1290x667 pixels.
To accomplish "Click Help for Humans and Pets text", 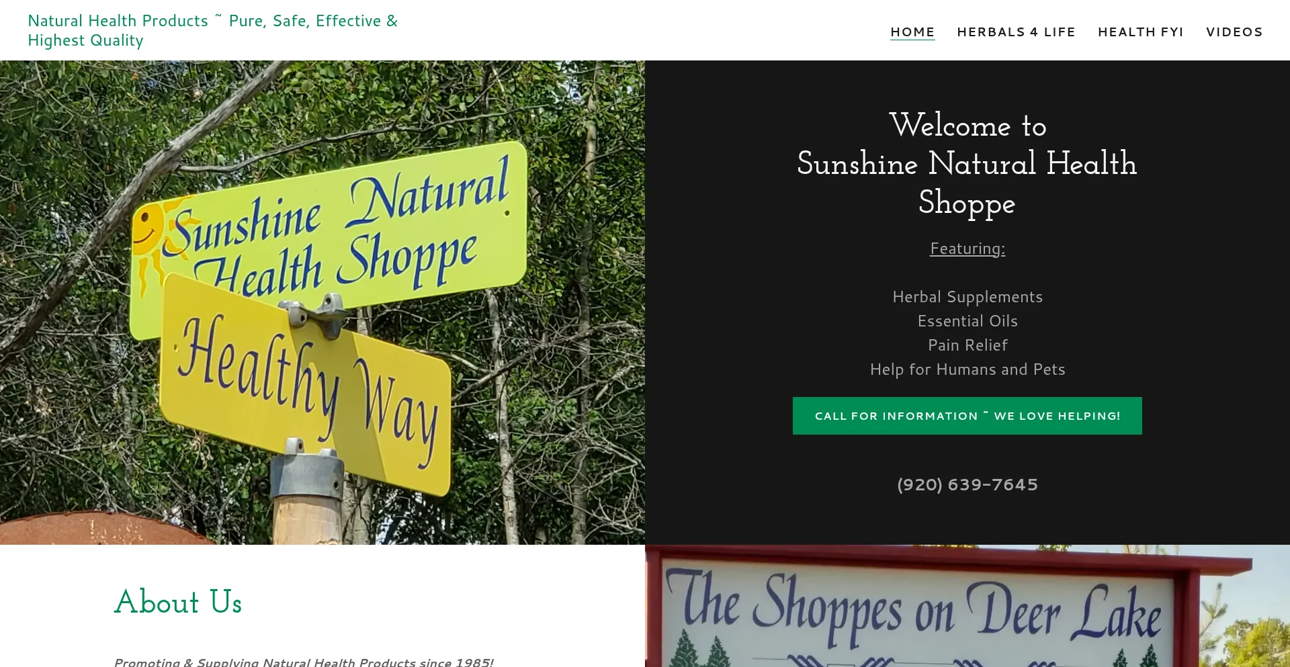I will click(967, 369).
